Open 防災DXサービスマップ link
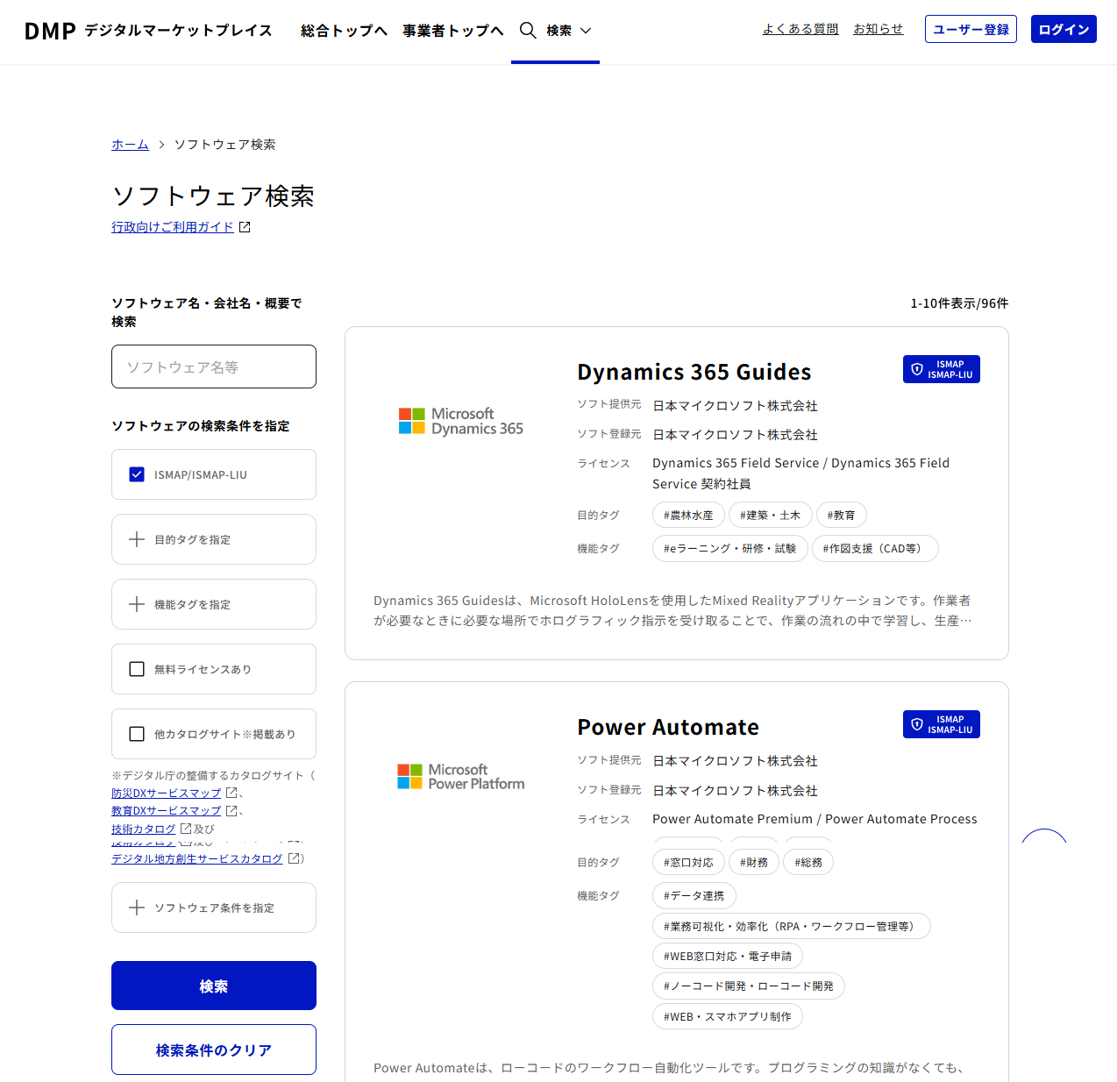 pos(167,794)
